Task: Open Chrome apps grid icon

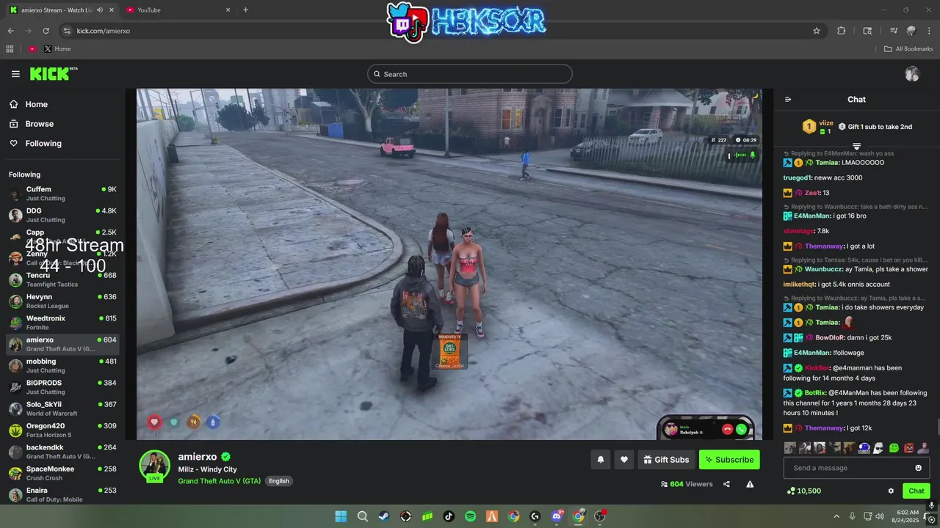Action: (x=10, y=49)
